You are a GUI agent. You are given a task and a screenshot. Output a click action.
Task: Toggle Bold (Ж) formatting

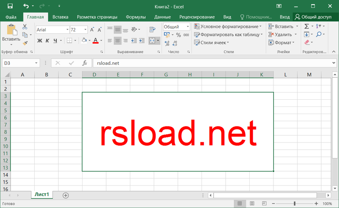coord(40,40)
